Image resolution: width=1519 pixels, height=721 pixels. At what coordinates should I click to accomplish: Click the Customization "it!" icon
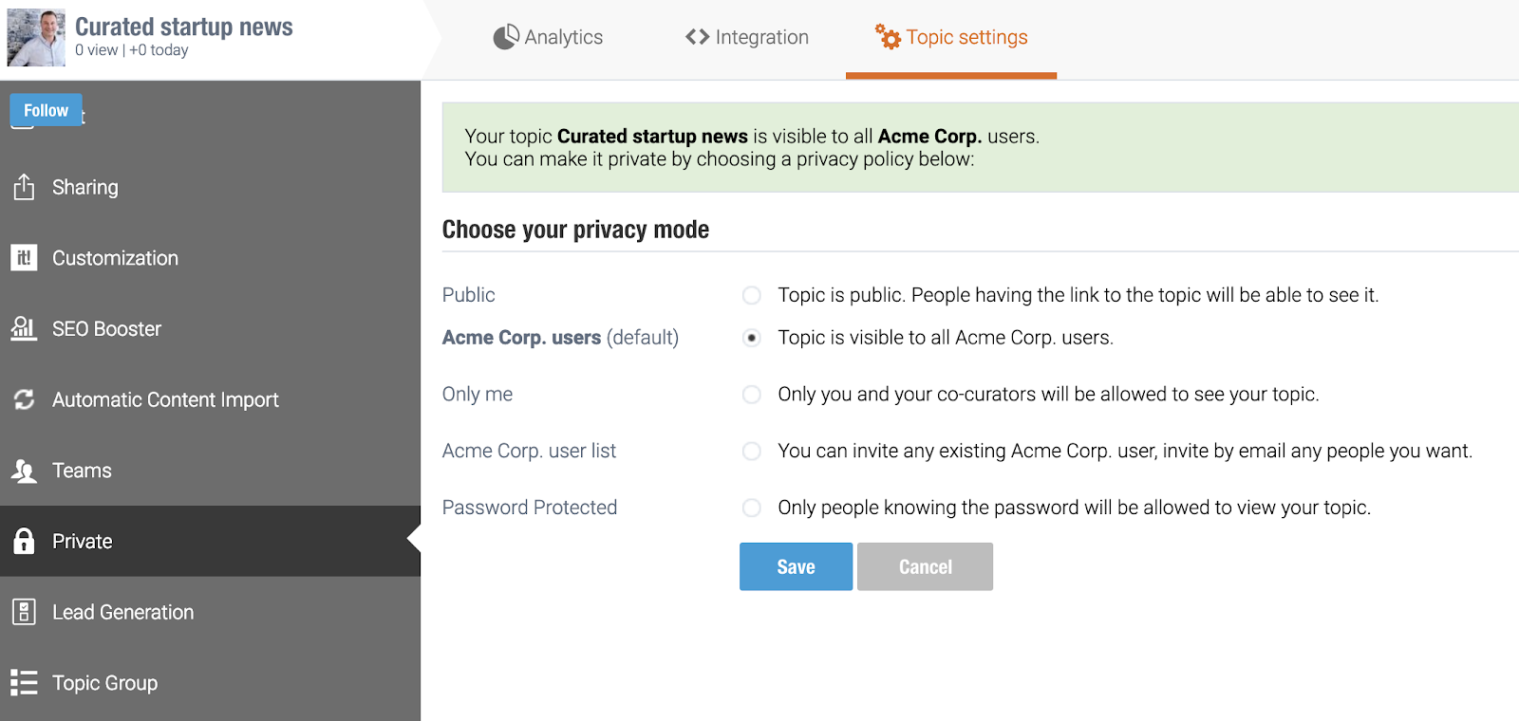click(x=24, y=258)
